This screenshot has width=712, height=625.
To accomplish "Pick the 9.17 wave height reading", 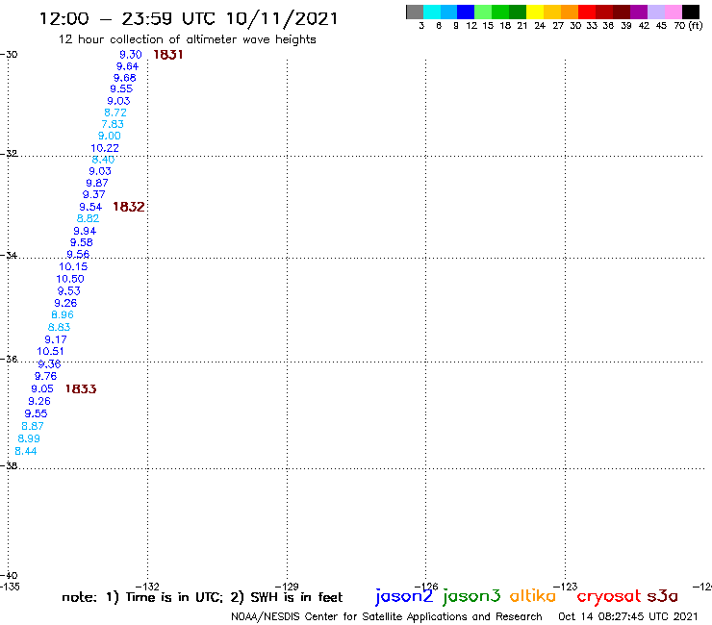I will (x=56, y=339).
